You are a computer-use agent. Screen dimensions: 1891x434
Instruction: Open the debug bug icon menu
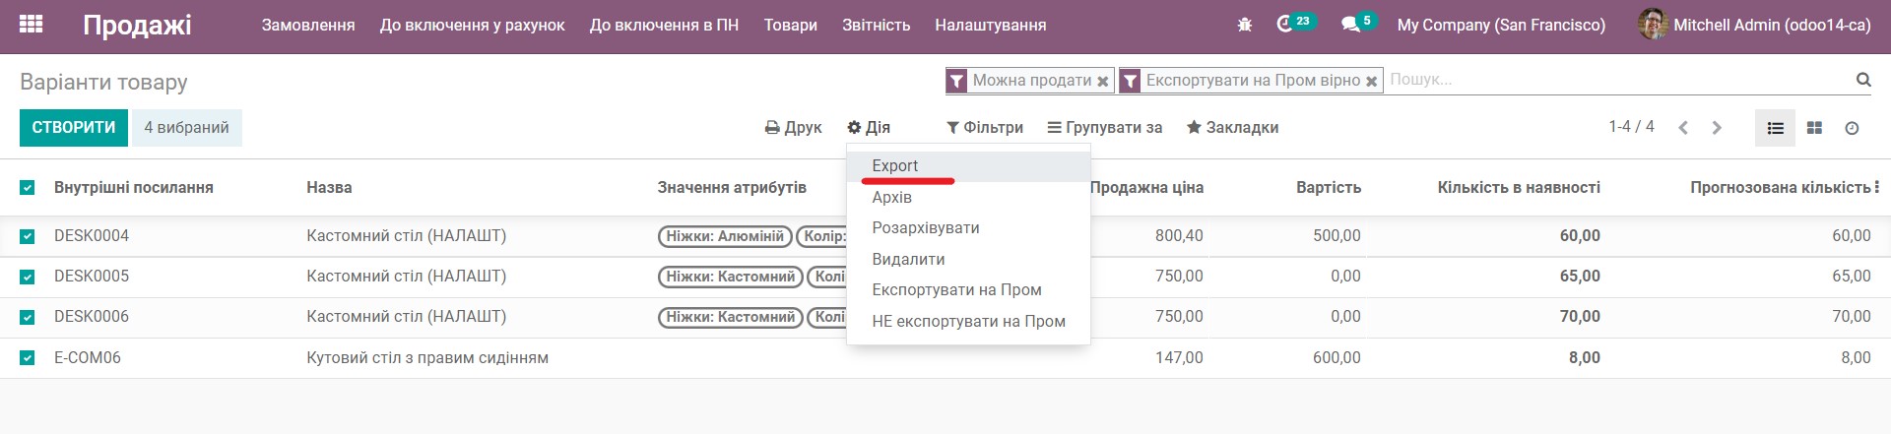(x=1245, y=25)
